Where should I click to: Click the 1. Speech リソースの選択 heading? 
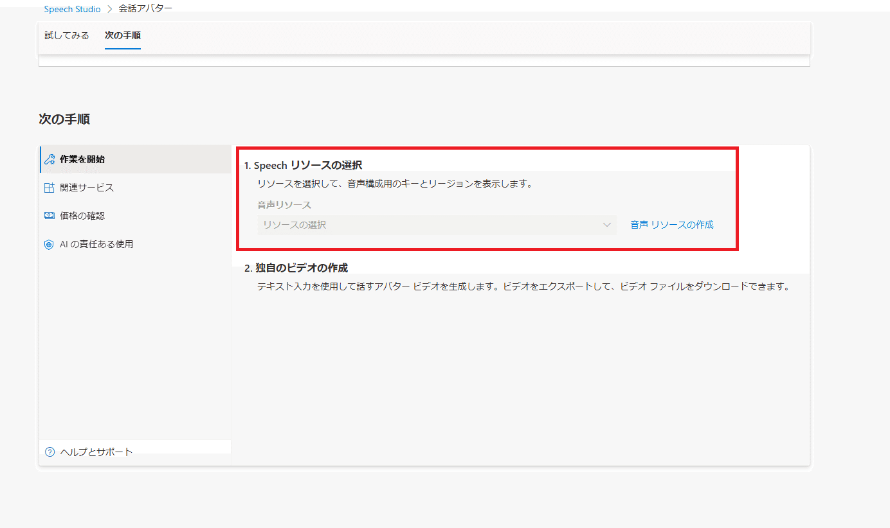point(303,165)
